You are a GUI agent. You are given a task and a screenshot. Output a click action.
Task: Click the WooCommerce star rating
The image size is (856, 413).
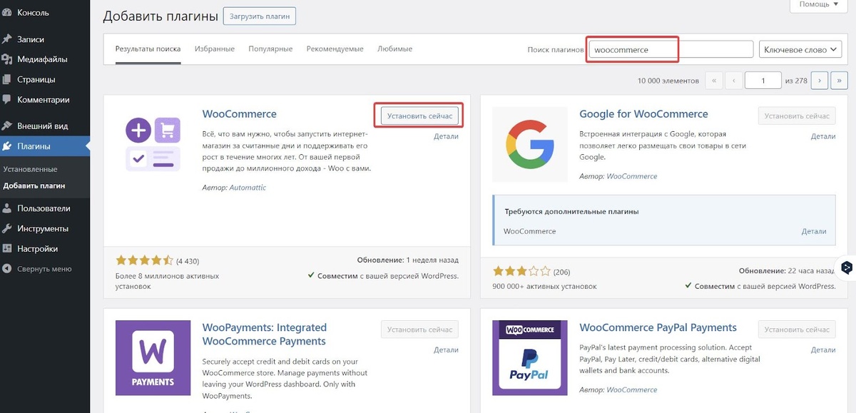point(144,260)
